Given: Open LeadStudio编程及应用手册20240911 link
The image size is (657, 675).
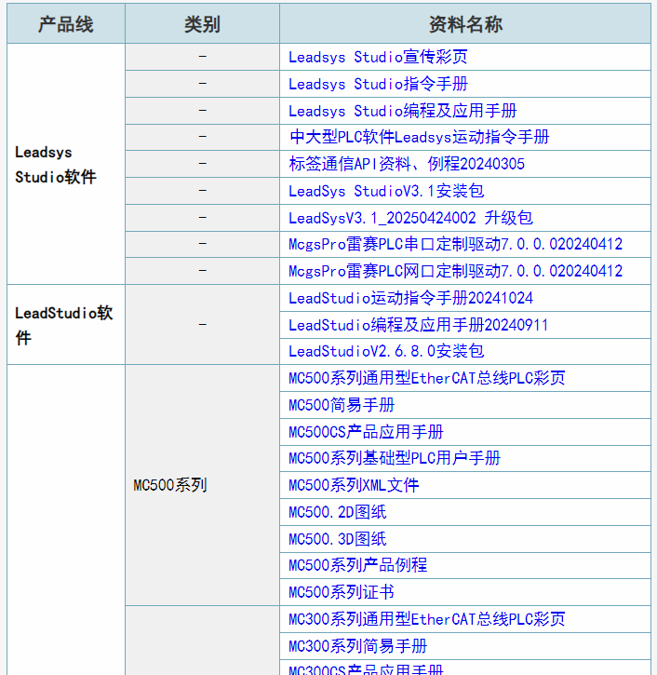Looking at the screenshot, I should tap(419, 325).
